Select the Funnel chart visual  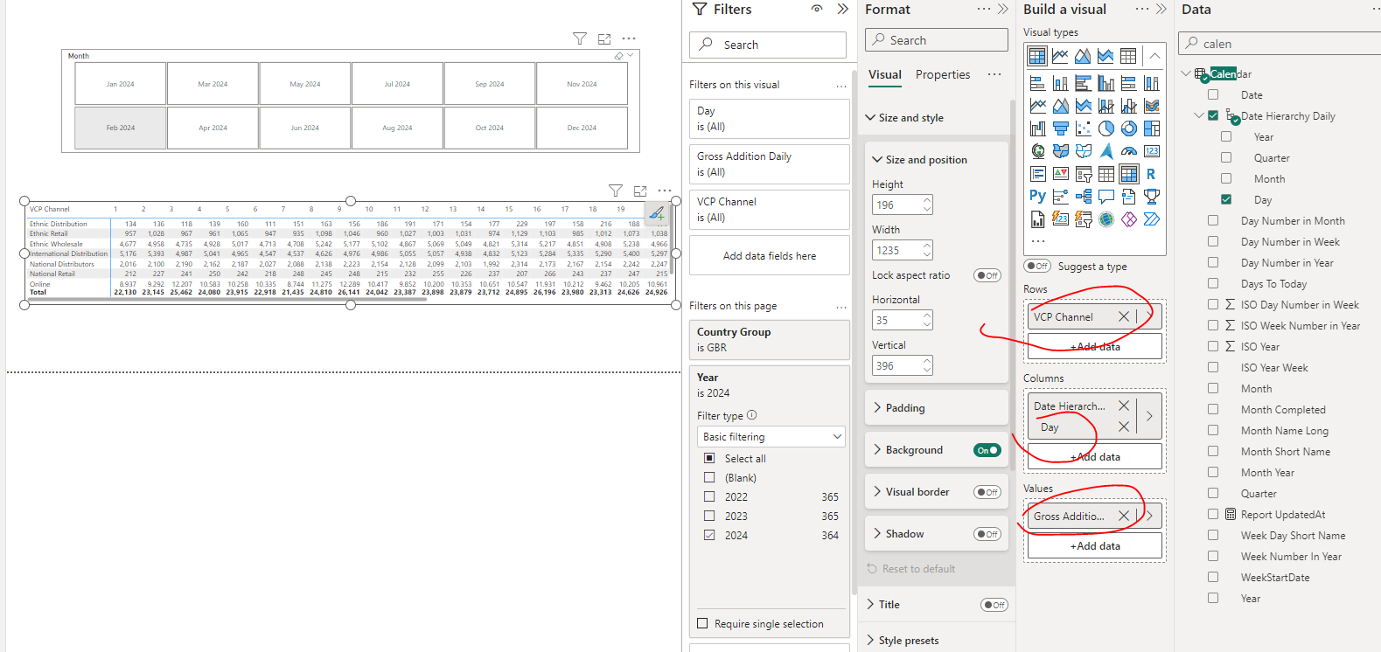[x=1061, y=128]
